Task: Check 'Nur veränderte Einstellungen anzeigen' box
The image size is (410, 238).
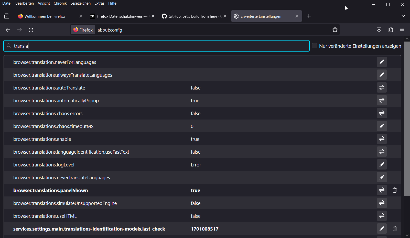Action: point(315,46)
